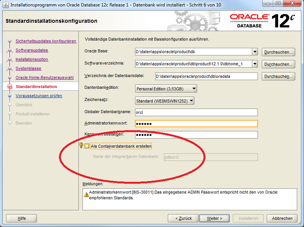
Task: Click the red Standardinstallation step icon
Action: 10,87
